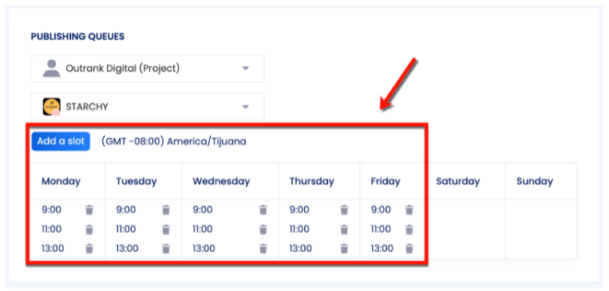Click the Tuesday column header
This screenshot has width=609, height=291.
(x=136, y=181)
